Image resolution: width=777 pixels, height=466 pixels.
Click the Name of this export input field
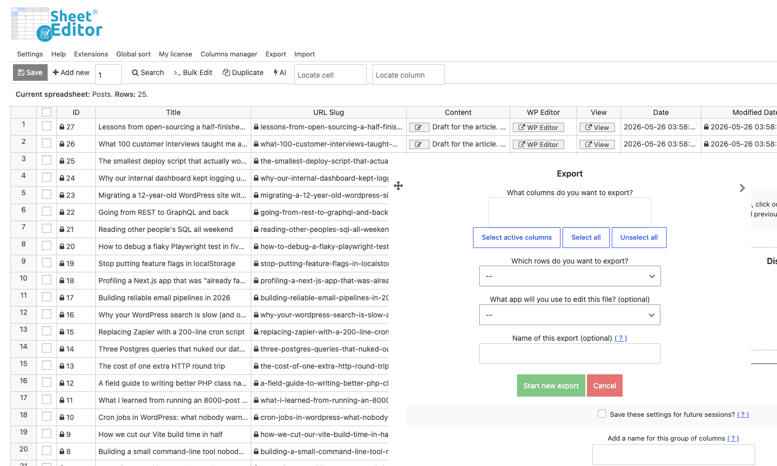570,354
